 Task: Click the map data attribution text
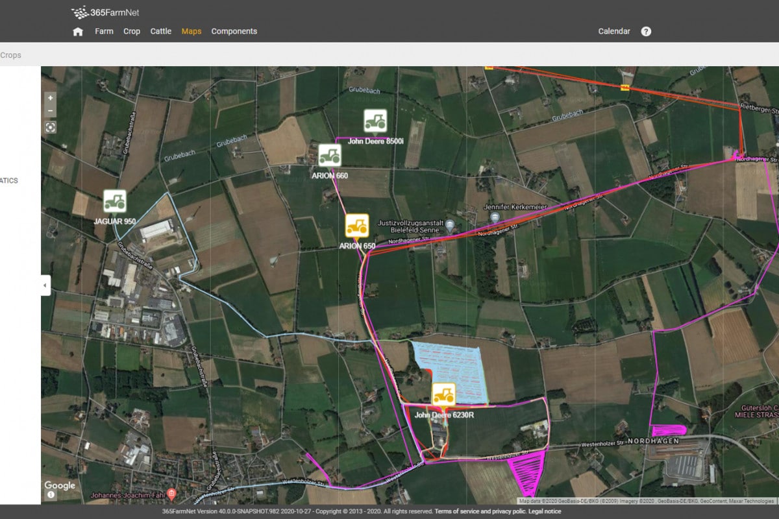click(x=647, y=501)
